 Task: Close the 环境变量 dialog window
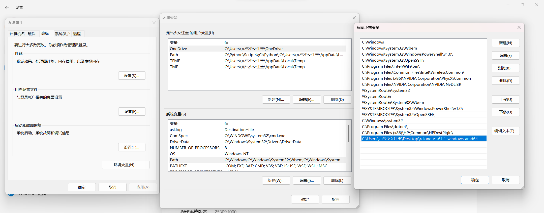pos(354,18)
